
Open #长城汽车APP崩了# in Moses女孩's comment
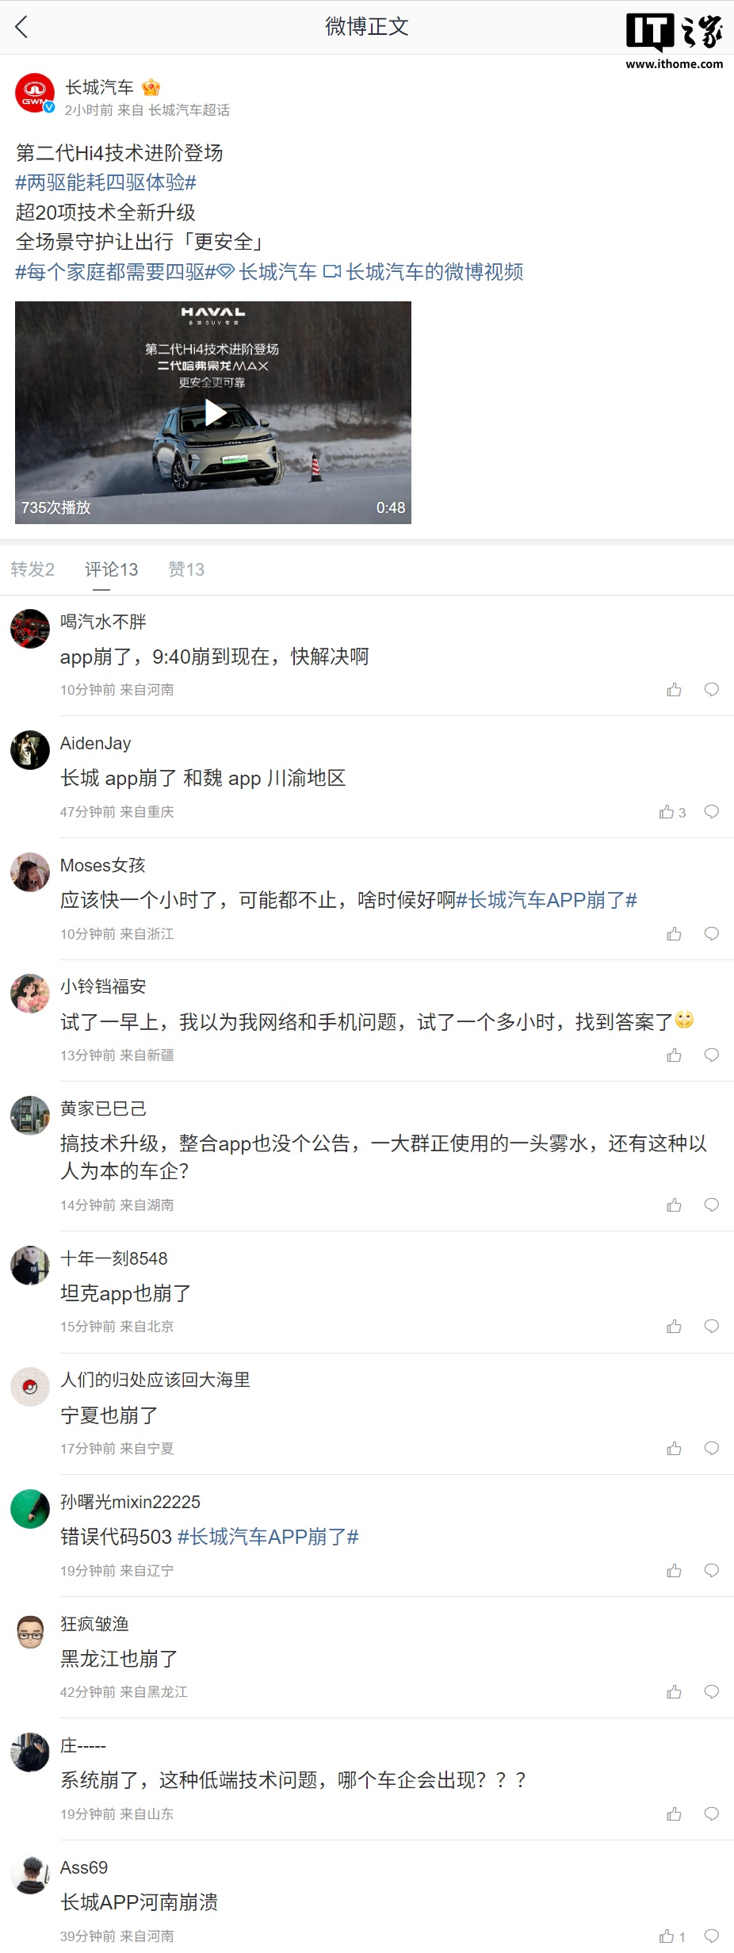(547, 900)
